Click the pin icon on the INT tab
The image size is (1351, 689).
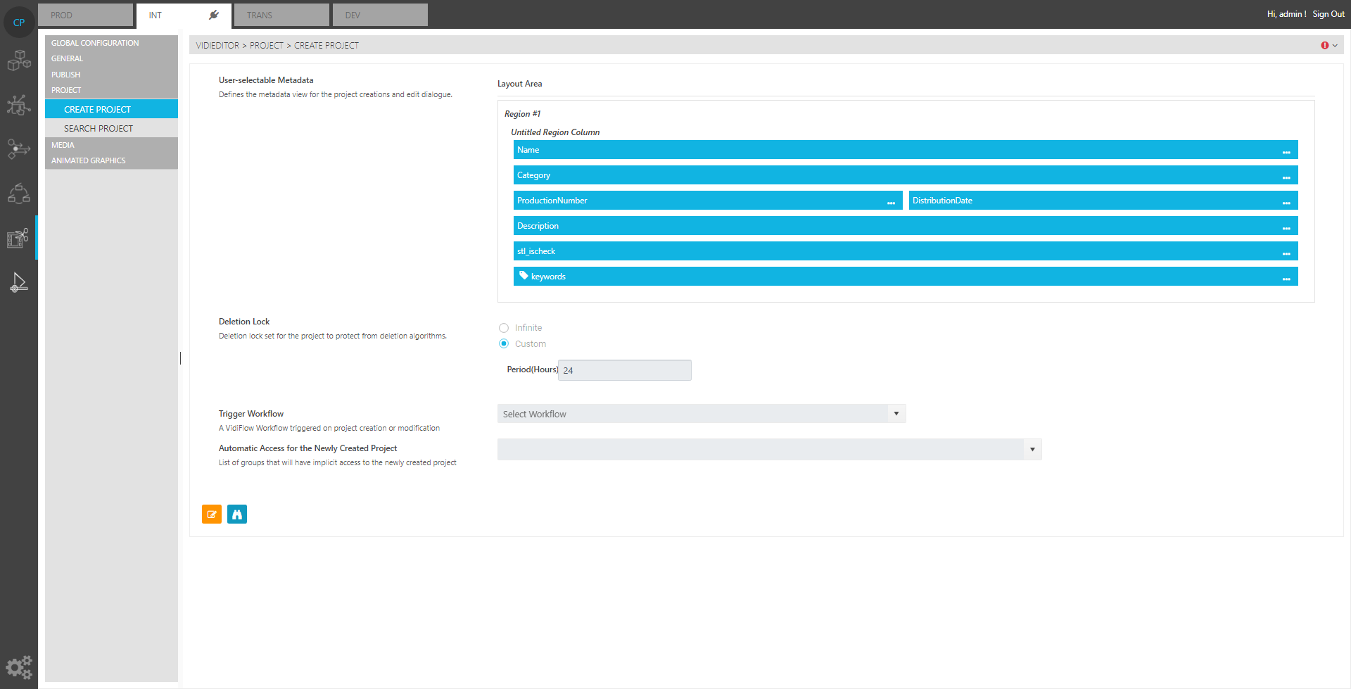click(x=214, y=13)
